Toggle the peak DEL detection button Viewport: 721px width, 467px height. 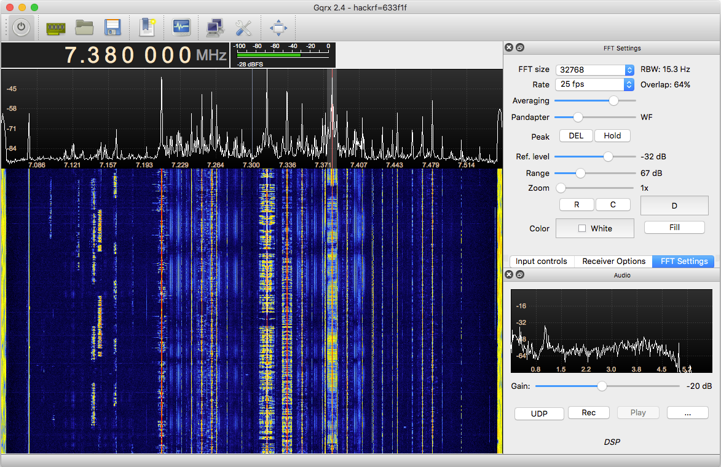pos(576,136)
